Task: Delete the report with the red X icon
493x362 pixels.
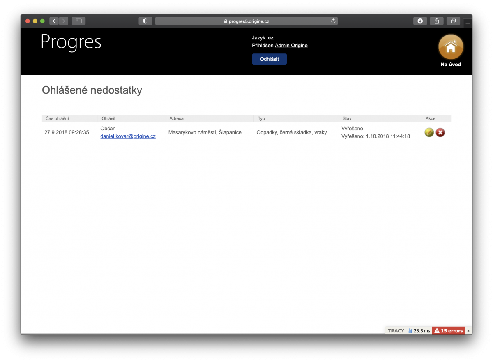Action: (x=440, y=132)
